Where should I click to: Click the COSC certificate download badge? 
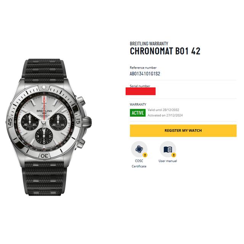click(145, 155)
